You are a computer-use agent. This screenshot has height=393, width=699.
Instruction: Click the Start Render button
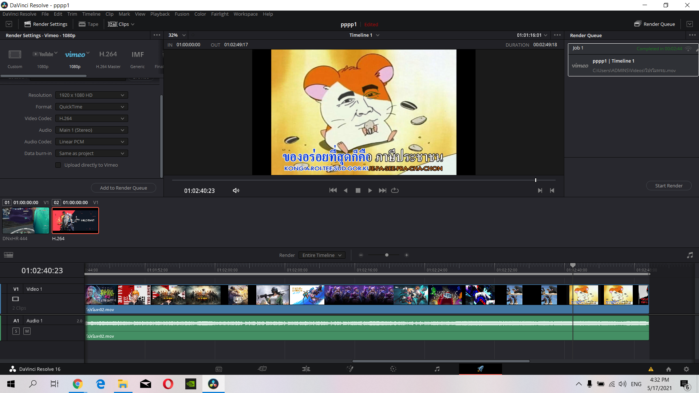(x=669, y=186)
